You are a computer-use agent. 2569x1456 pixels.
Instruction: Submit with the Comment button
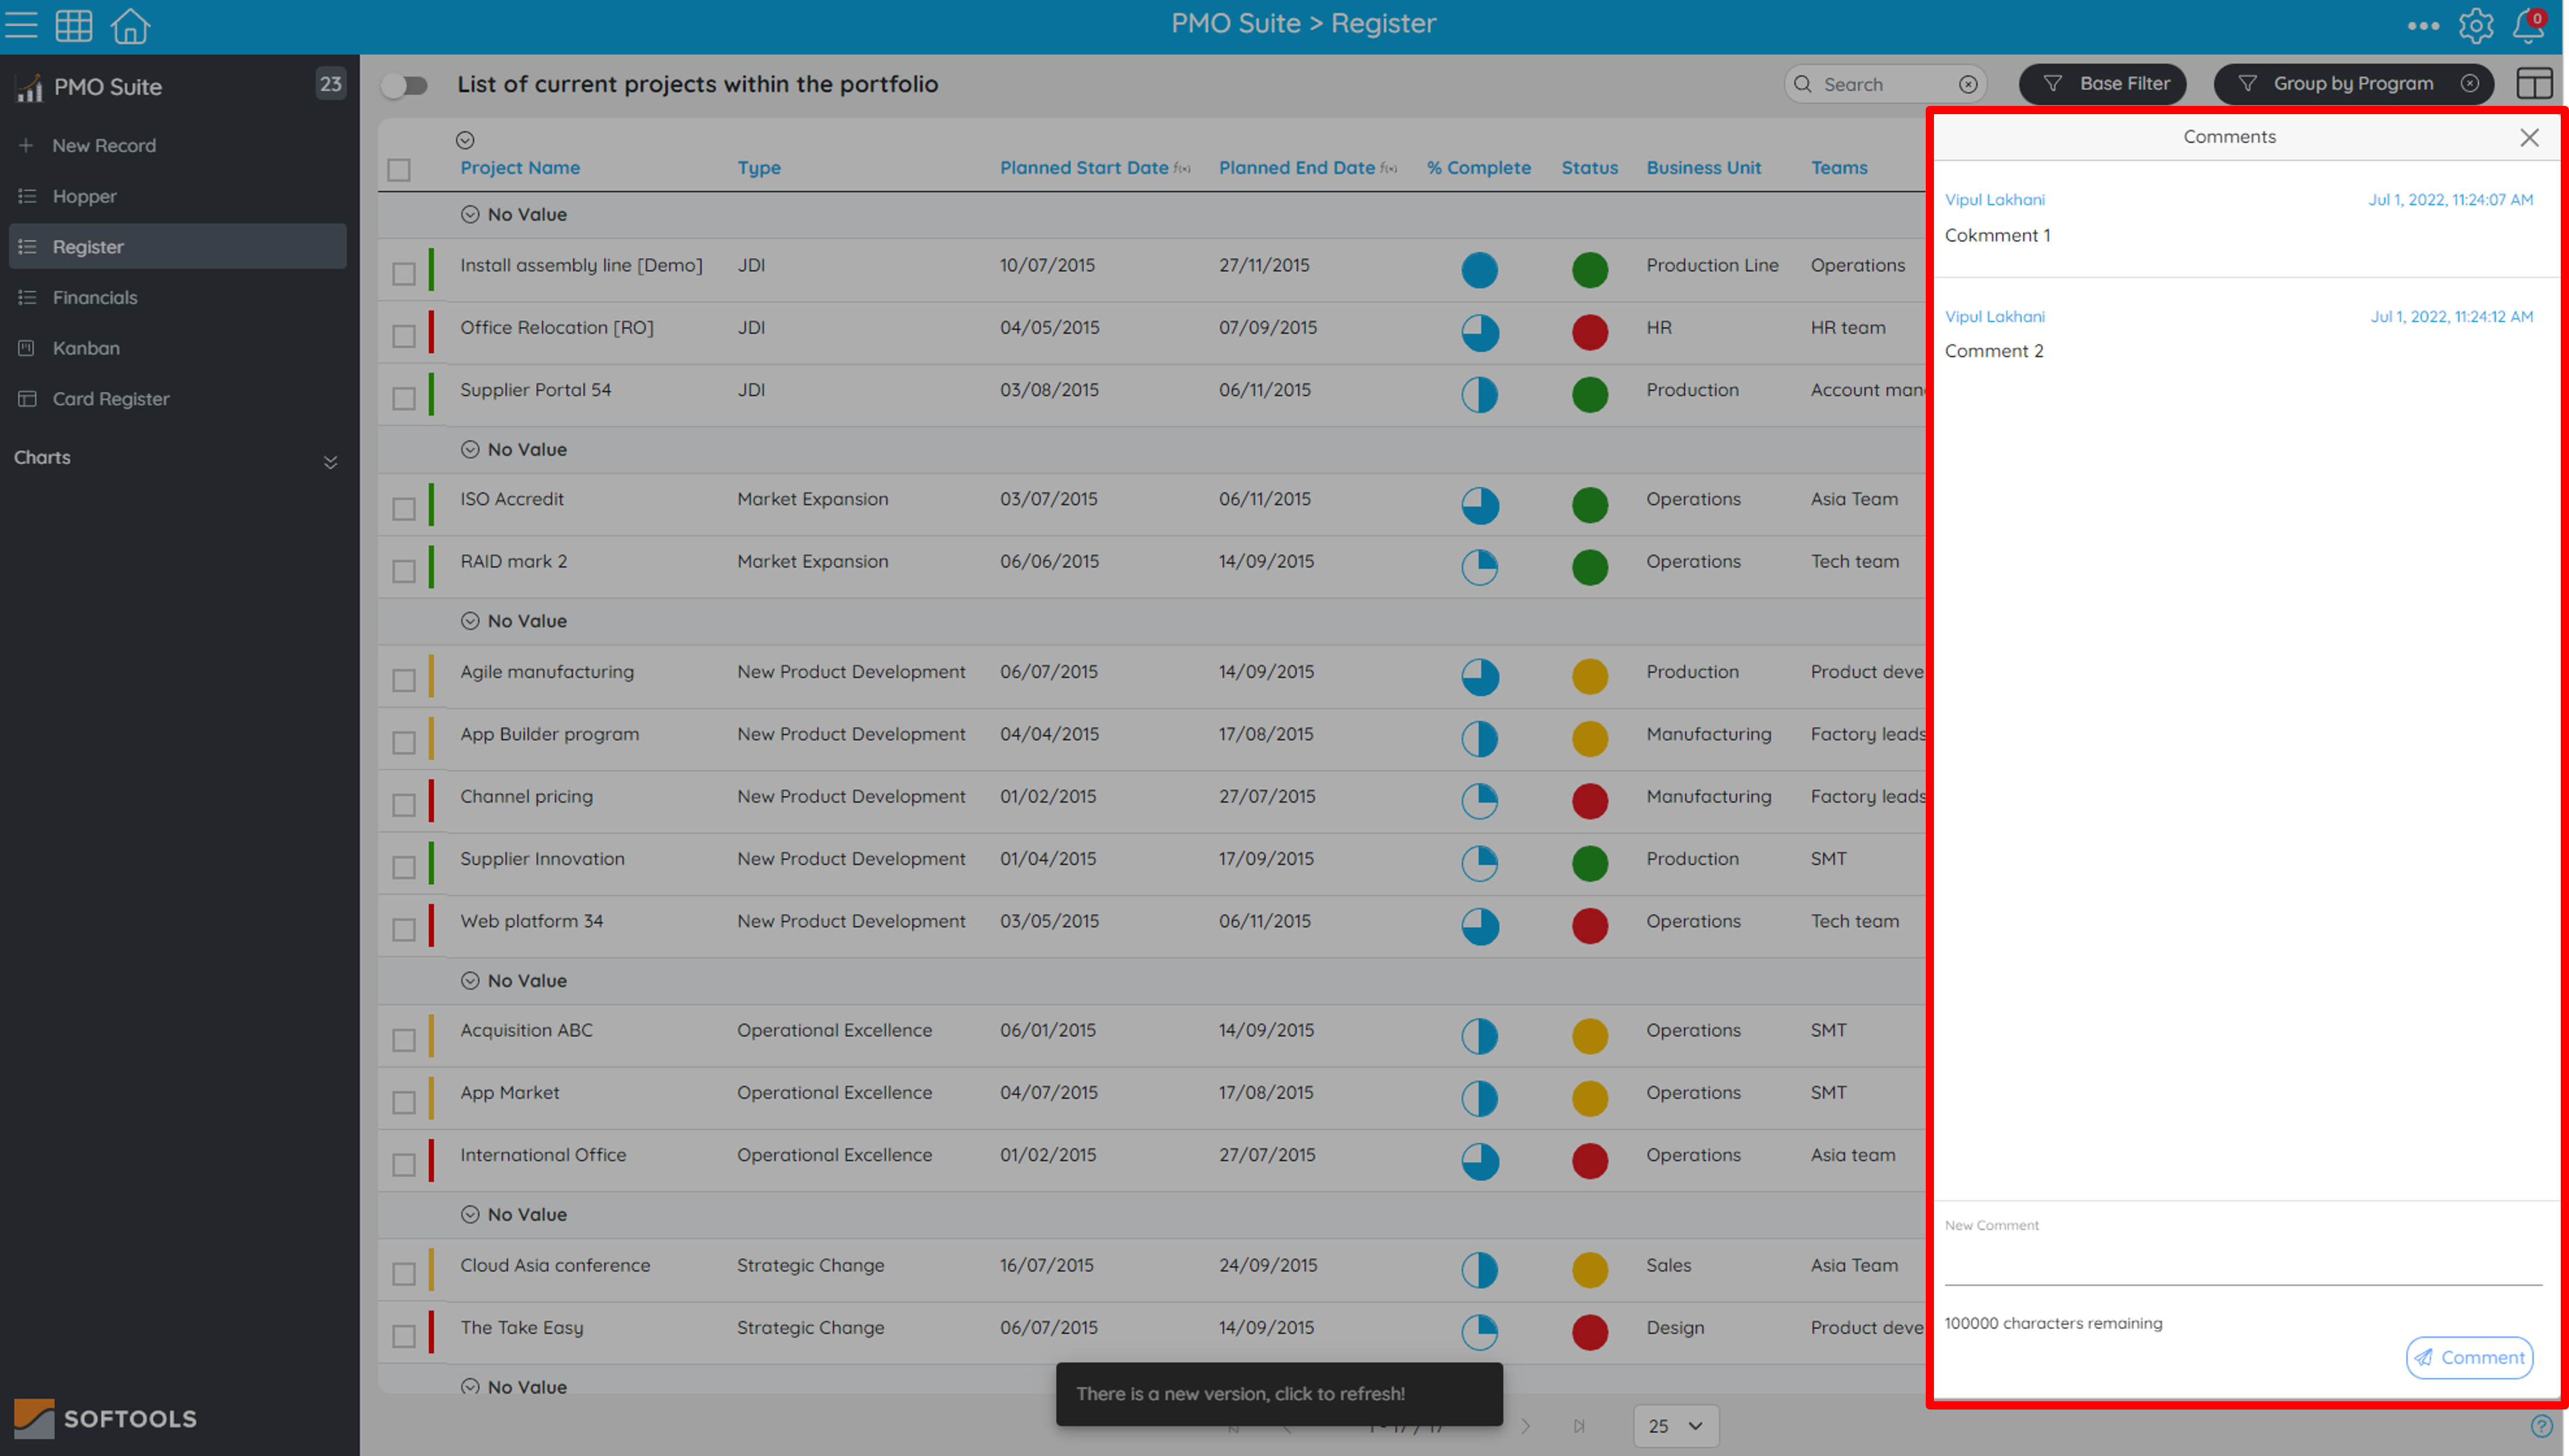[2469, 1357]
